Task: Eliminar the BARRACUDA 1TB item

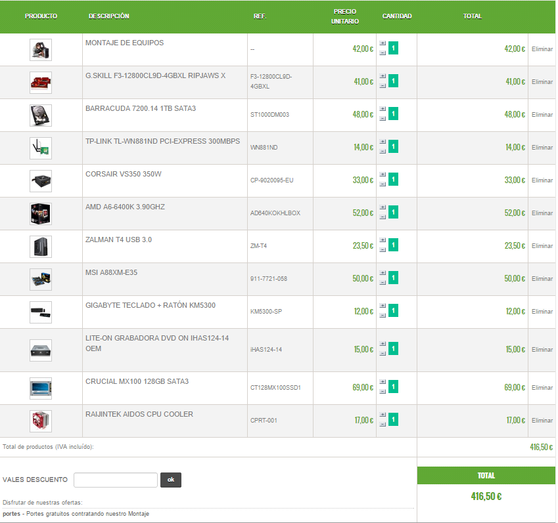Action: point(542,115)
